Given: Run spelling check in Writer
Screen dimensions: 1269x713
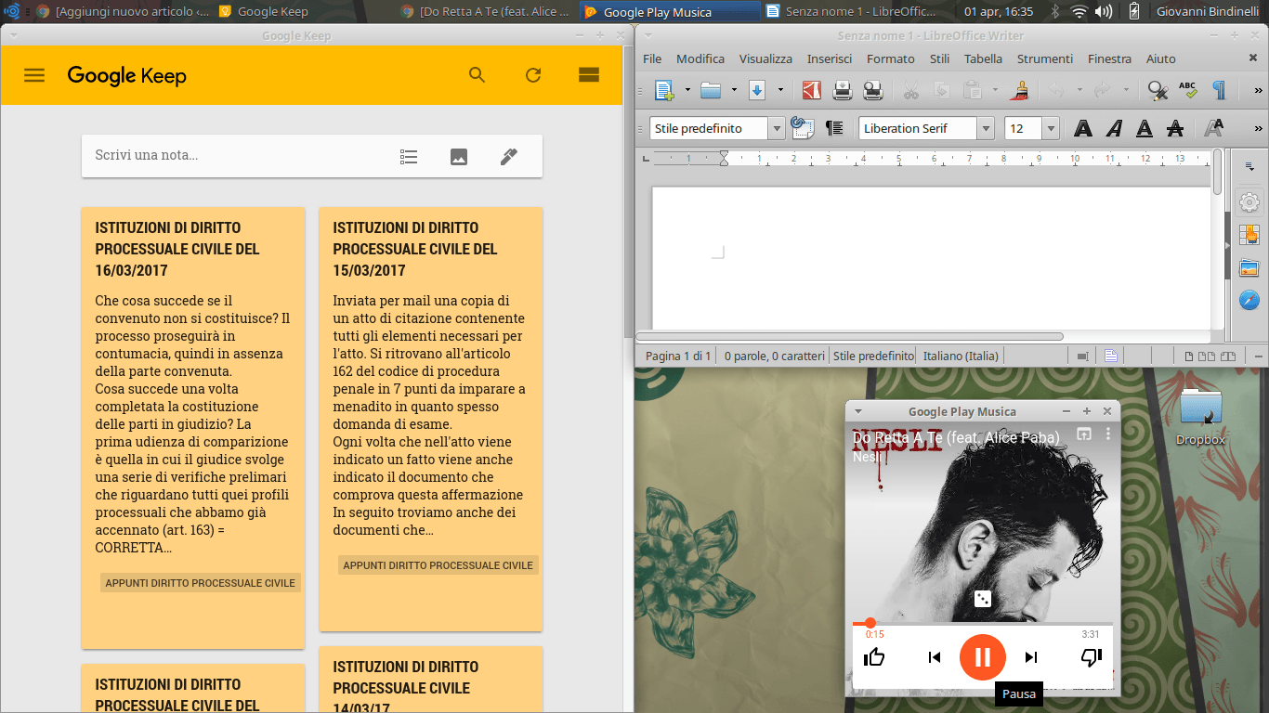Looking at the screenshot, I should tap(1187, 90).
